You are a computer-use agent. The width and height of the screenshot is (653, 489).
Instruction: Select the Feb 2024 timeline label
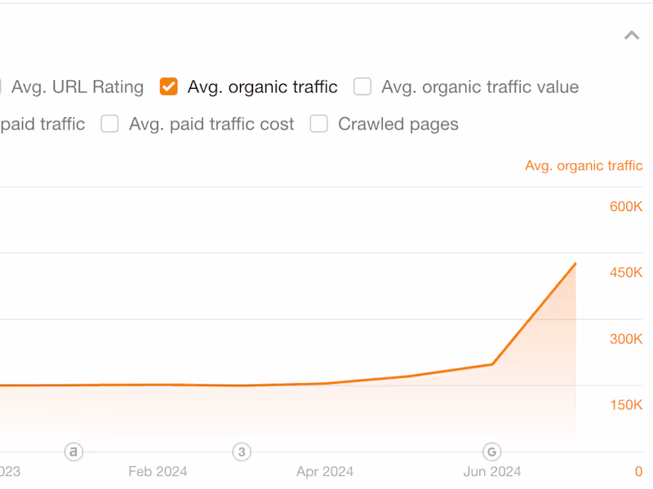[x=157, y=471]
